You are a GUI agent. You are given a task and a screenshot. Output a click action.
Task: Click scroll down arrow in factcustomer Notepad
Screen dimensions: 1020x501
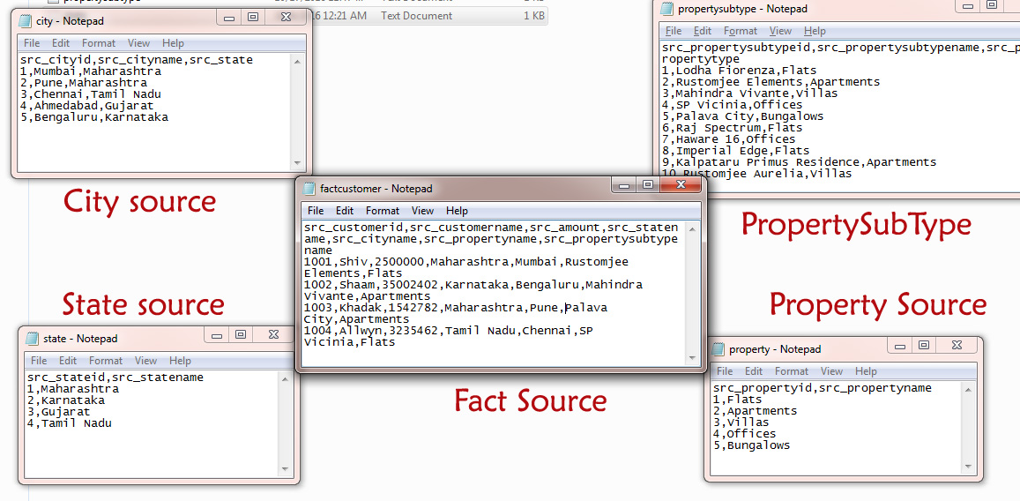coord(691,357)
